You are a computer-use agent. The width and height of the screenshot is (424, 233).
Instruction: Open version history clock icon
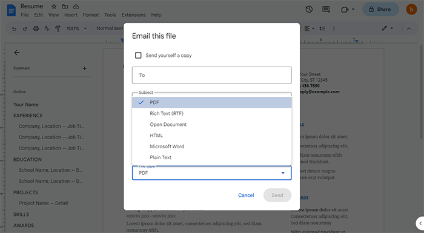coord(309,10)
